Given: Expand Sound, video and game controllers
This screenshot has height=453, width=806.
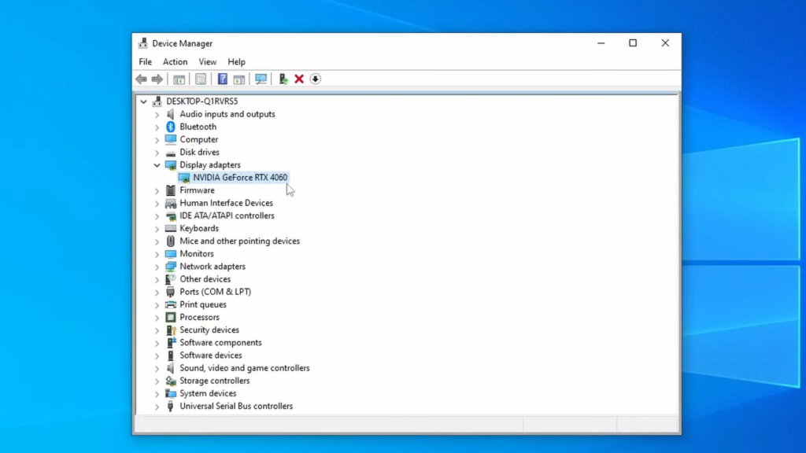Looking at the screenshot, I should tap(157, 369).
